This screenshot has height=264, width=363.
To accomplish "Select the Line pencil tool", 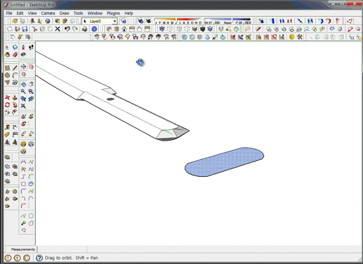I will tap(15, 68).
